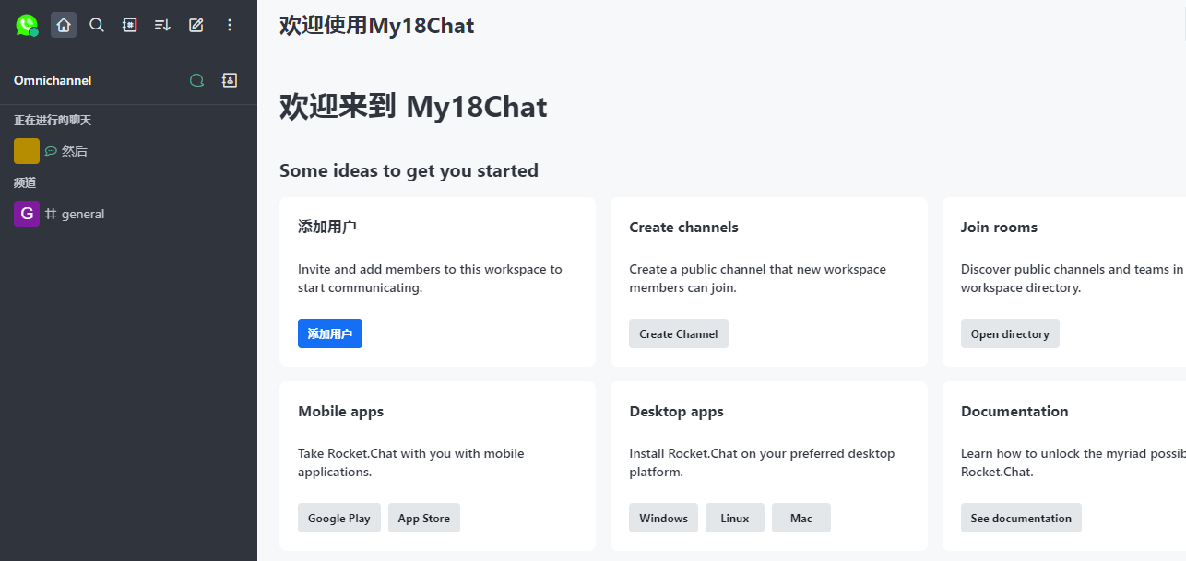The image size is (1186, 561).
Task: Click the Linux download button
Action: 735,518
